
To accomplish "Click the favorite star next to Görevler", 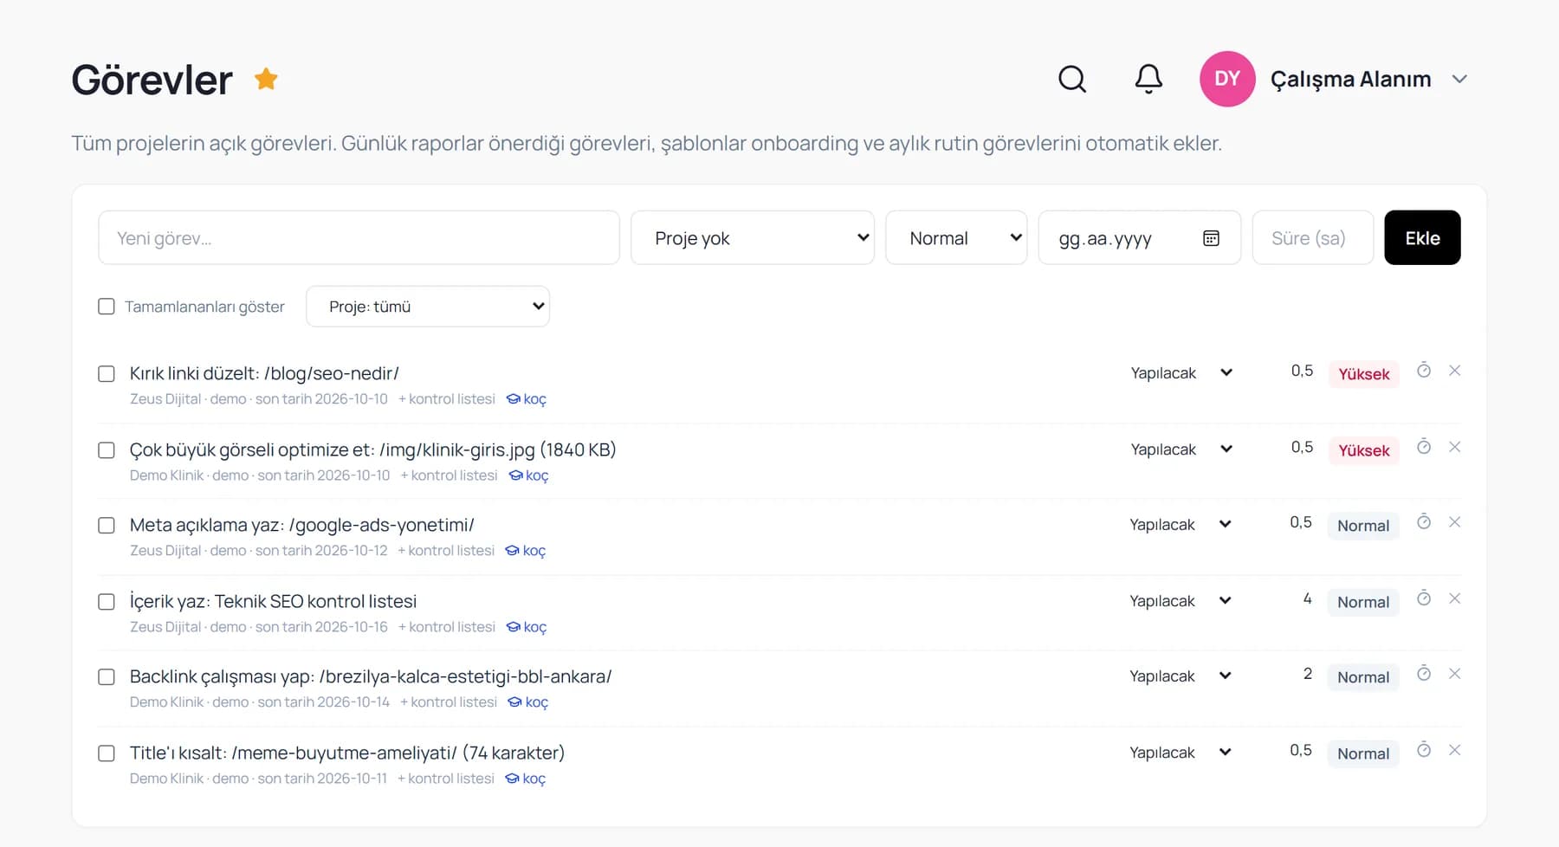I will tap(266, 79).
